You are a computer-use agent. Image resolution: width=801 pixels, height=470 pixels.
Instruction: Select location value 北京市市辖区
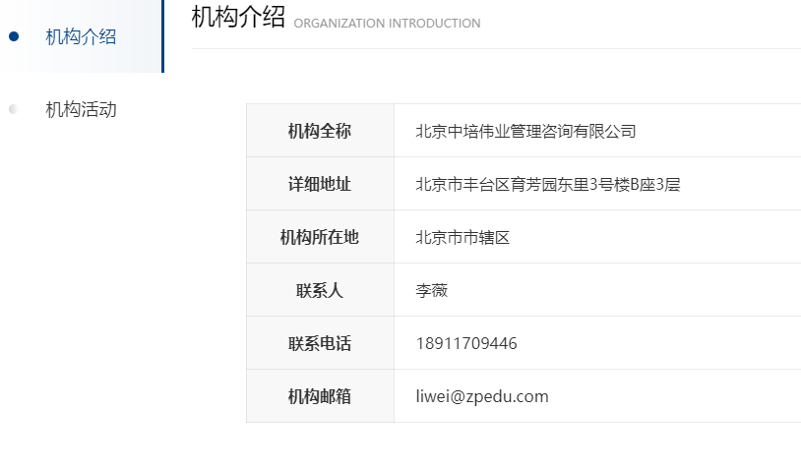coord(462,237)
